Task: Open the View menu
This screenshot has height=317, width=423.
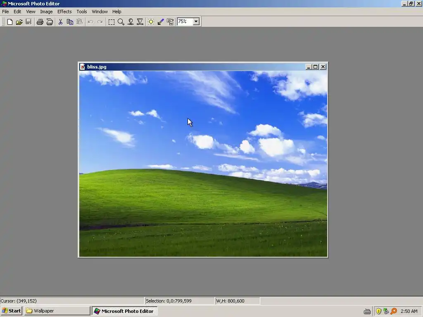Action: pos(31,12)
